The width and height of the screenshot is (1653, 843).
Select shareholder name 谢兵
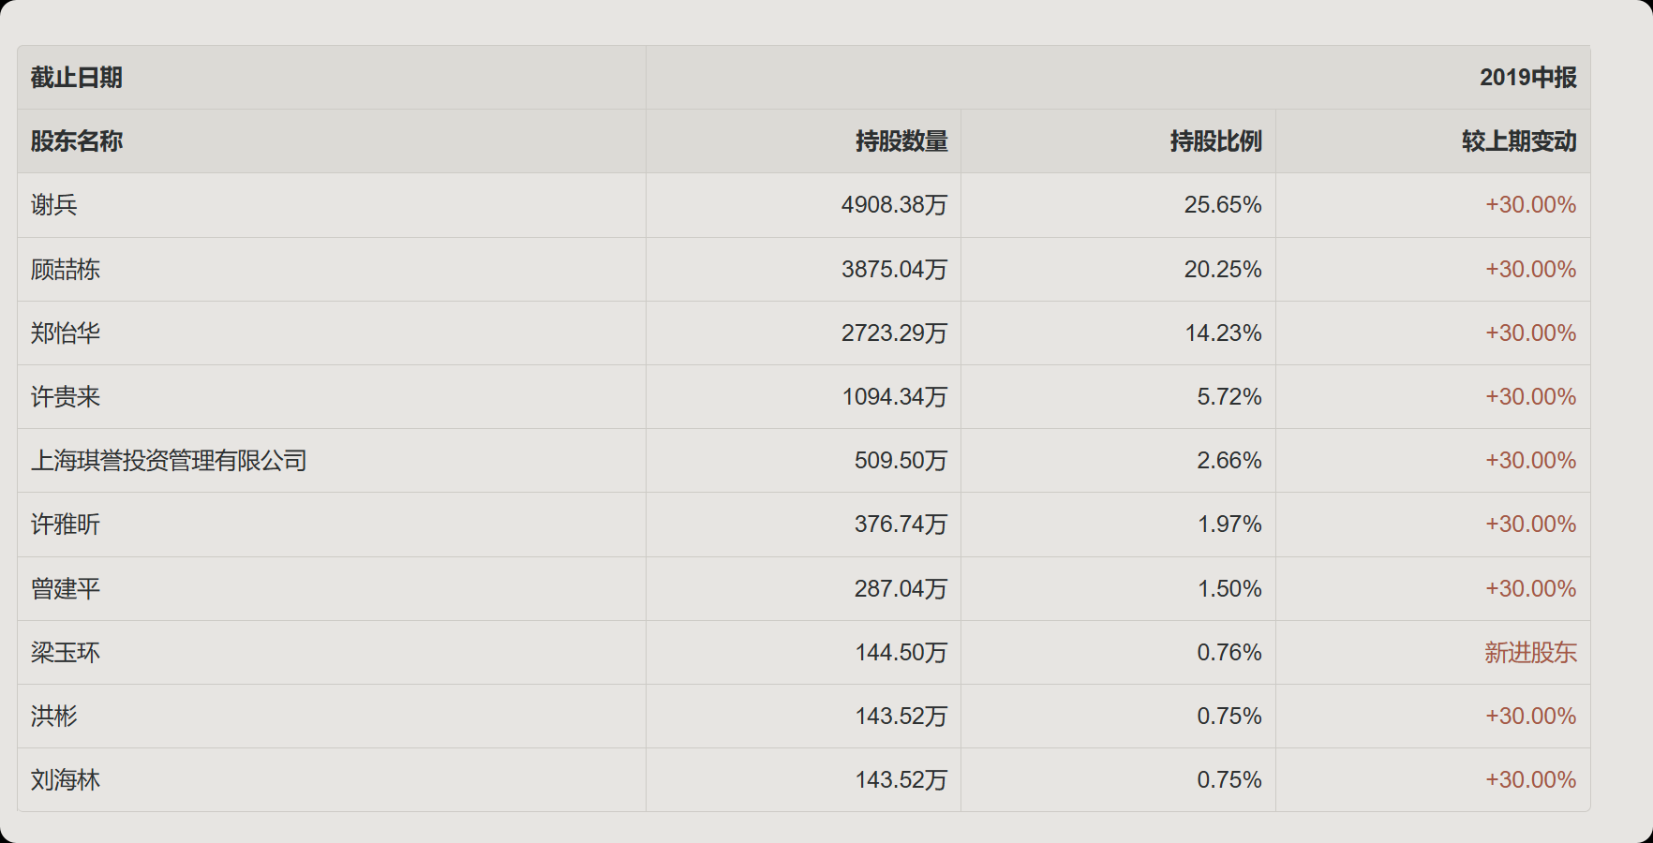[54, 205]
